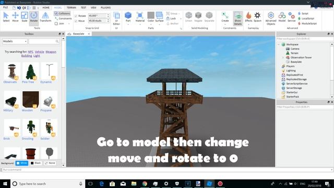Set toolbox background to Black

(x=35, y=163)
